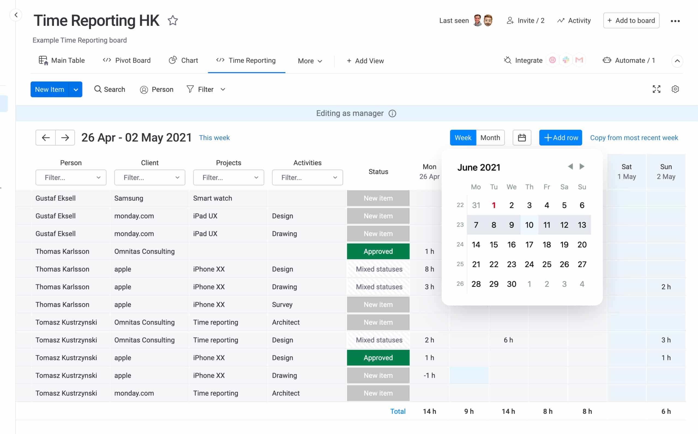The width and height of the screenshot is (698, 434).
Task: Click the board description Example Time Reporting board
Action: (80, 40)
